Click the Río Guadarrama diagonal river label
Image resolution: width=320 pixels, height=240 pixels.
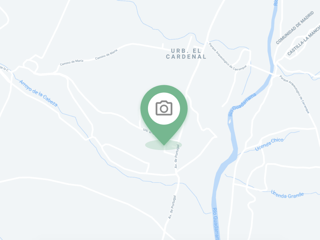(242, 104)
